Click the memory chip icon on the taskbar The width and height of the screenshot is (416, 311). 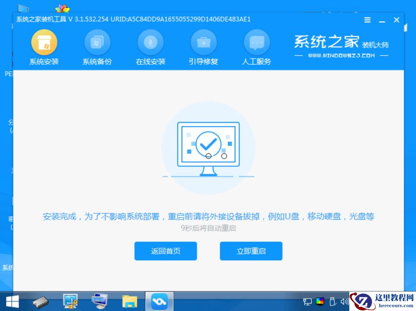point(41,301)
